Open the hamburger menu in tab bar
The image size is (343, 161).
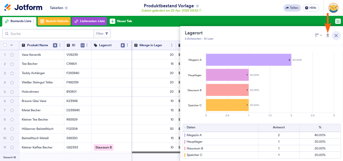(338, 21)
